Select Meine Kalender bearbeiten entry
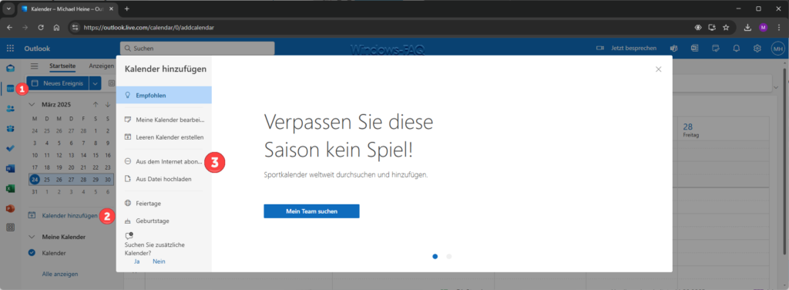This screenshot has width=789, height=290. click(164, 120)
